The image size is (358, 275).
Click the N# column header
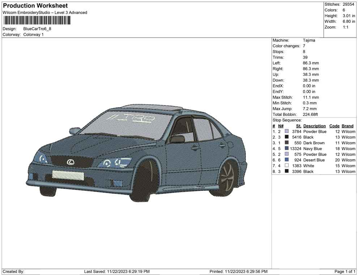(281, 126)
